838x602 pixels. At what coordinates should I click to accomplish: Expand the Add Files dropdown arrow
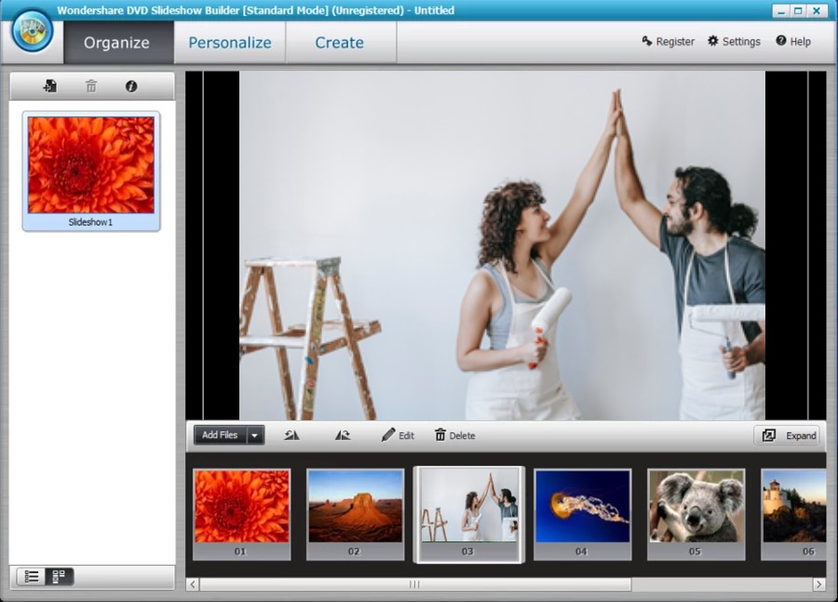tap(255, 435)
